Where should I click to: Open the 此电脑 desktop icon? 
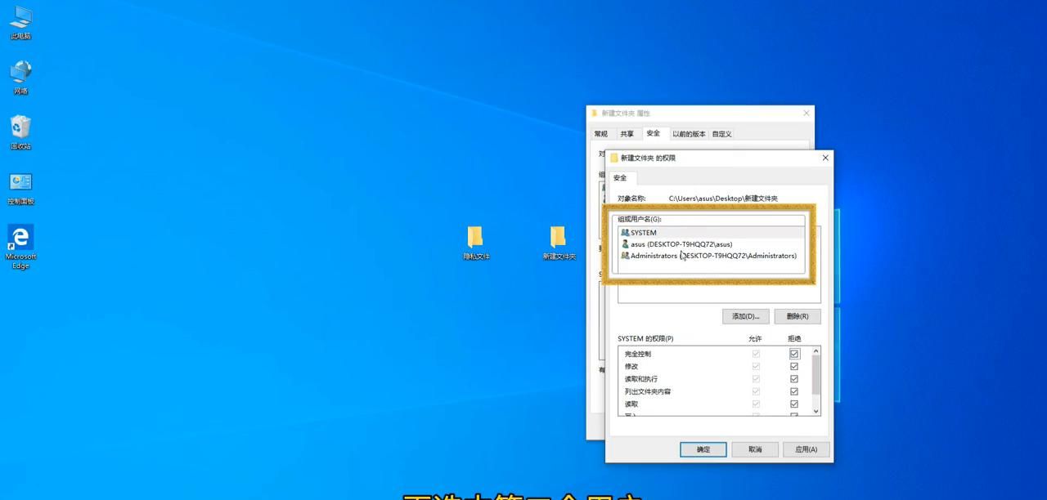[x=20, y=22]
